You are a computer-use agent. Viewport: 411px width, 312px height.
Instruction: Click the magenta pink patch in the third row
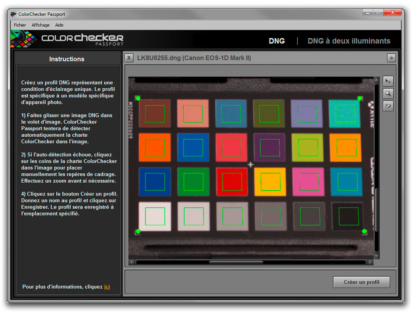(309, 182)
